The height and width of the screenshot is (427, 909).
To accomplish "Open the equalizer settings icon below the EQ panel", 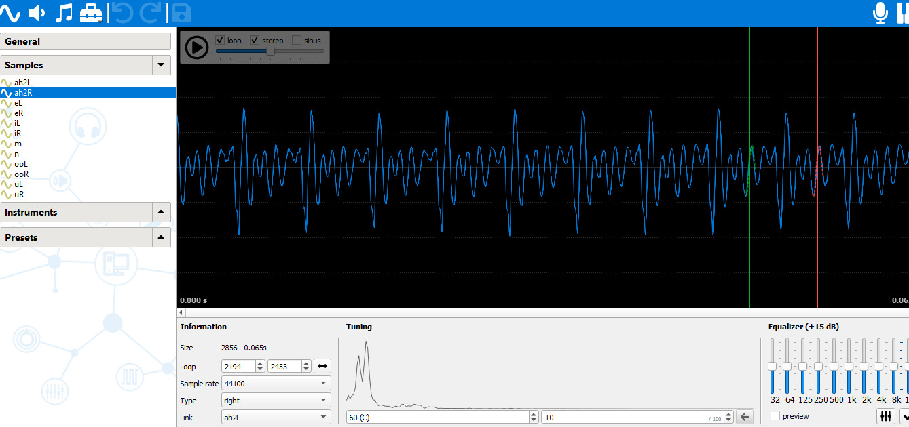I will coord(886,415).
